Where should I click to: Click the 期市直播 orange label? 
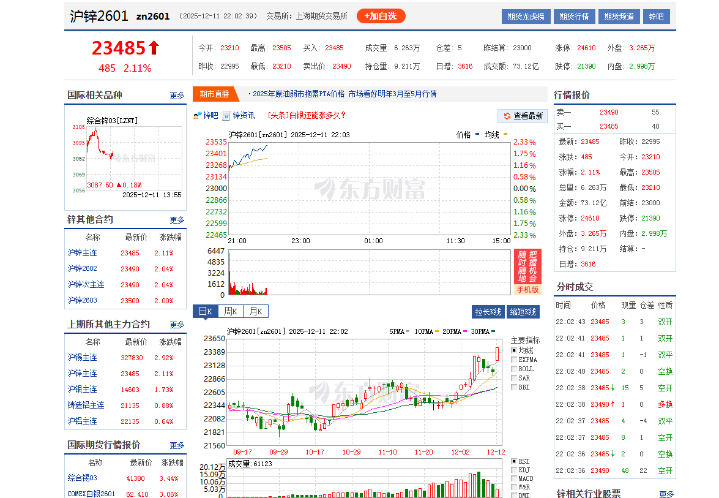click(x=215, y=94)
